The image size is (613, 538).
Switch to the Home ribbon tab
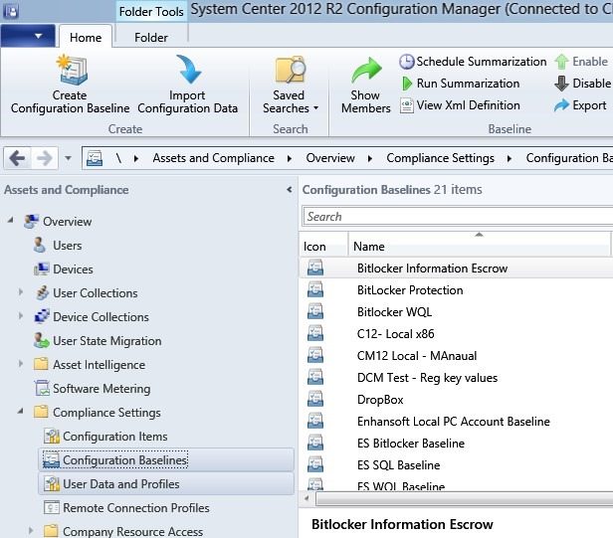click(86, 38)
